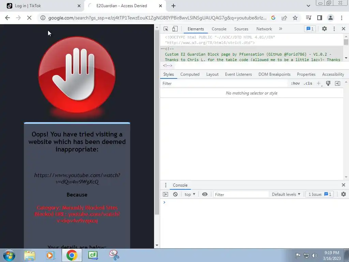Open Chrome's three-dot menu
The image size is (349, 262).
[342, 18]
